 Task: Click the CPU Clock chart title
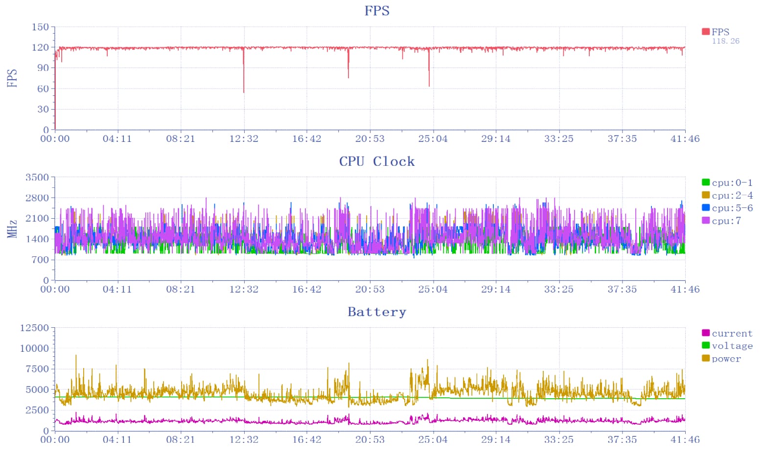(x=377, y=161)
